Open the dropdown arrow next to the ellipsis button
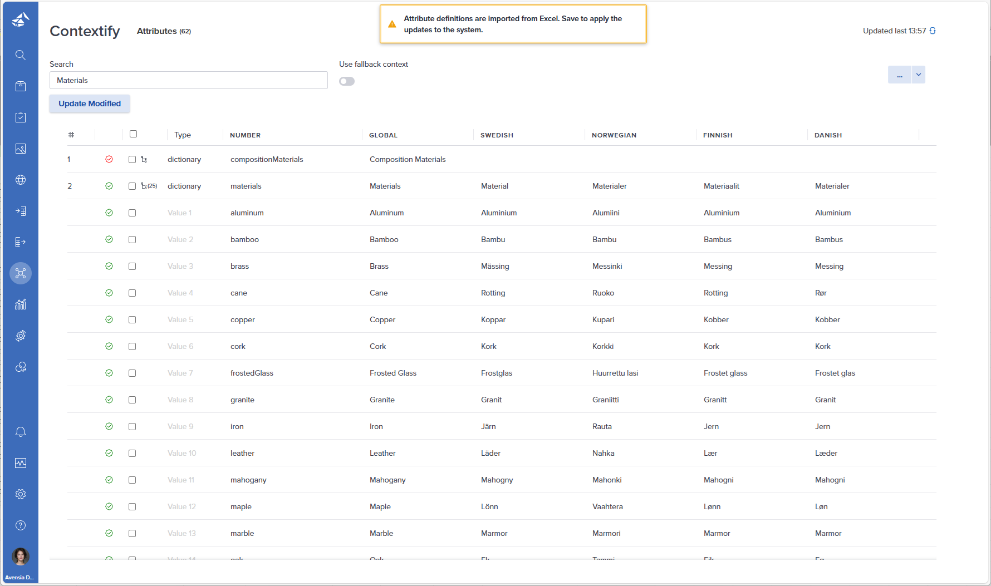 pyautogui.click(x=919, y=75)
